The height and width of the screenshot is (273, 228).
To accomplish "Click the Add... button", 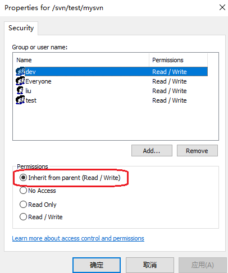I will (x=152, y=151).
